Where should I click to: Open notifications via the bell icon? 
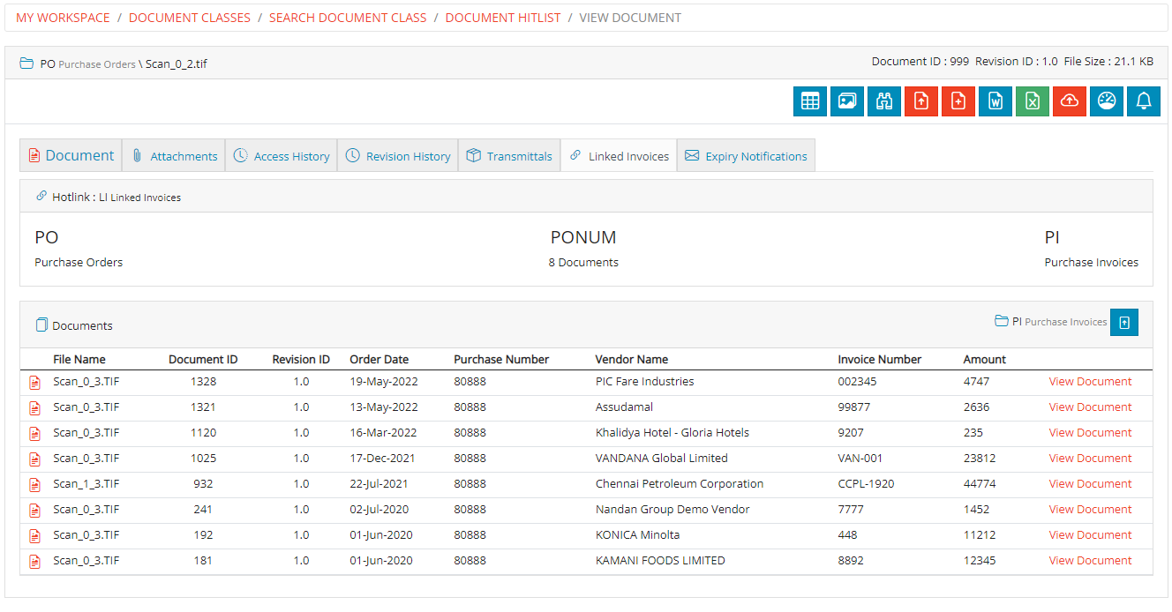point(1144,101)
